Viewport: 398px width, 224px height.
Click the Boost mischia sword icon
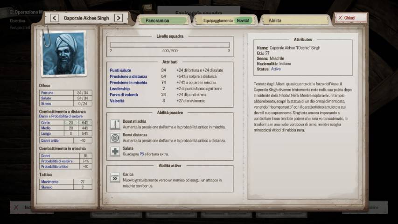(x=115, y=124)
